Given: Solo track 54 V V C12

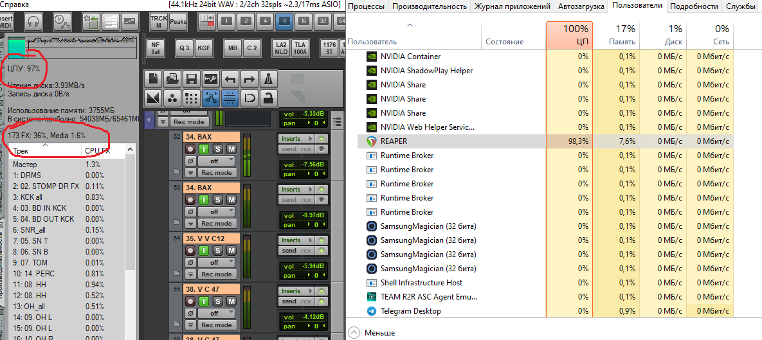Looking at the screenshot, I should coord(218,251).
